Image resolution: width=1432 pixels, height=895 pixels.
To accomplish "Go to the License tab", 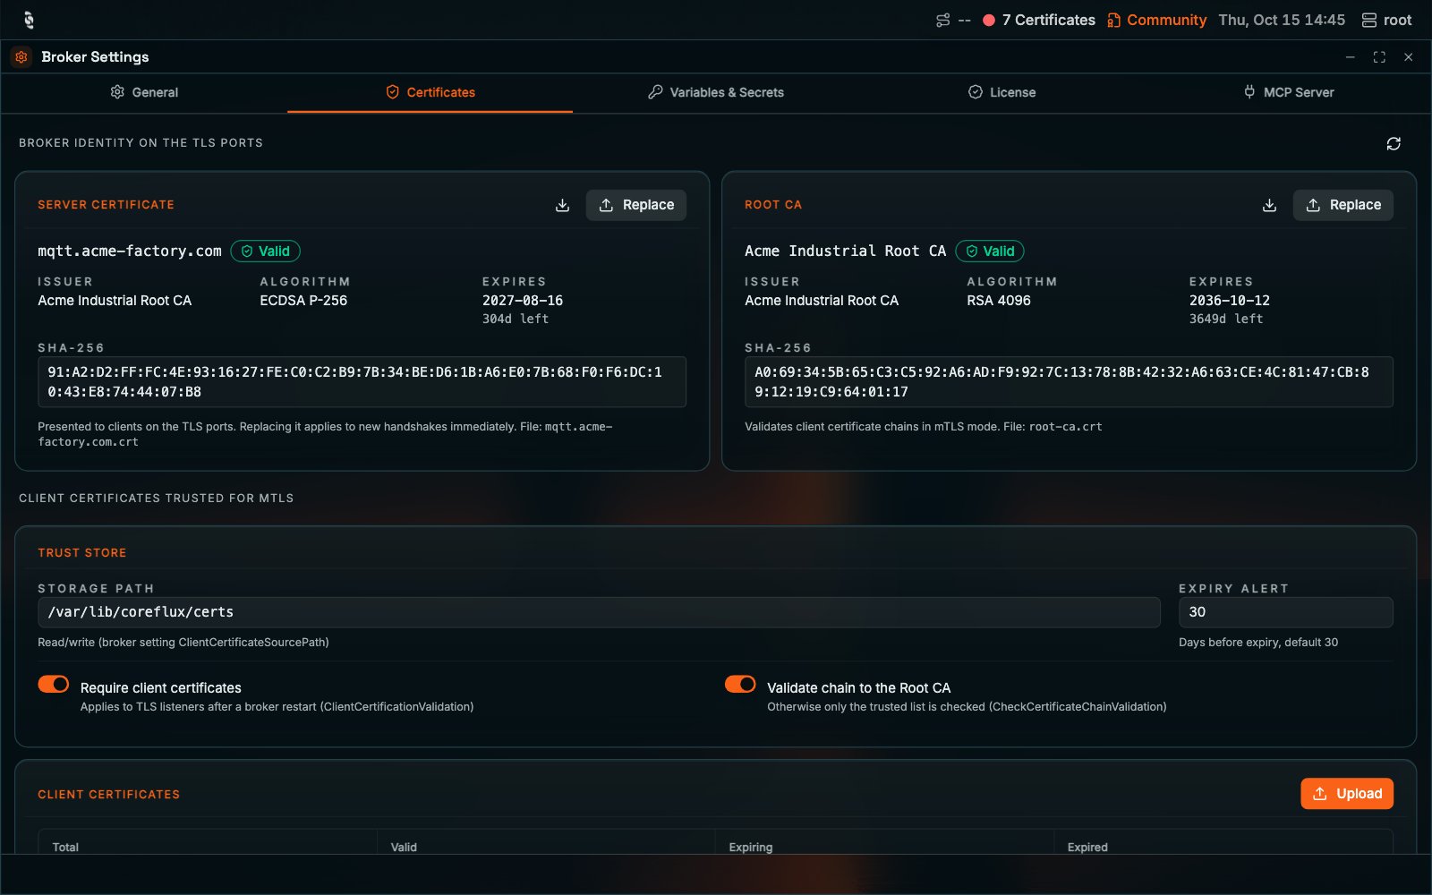I will (1002, 92).
